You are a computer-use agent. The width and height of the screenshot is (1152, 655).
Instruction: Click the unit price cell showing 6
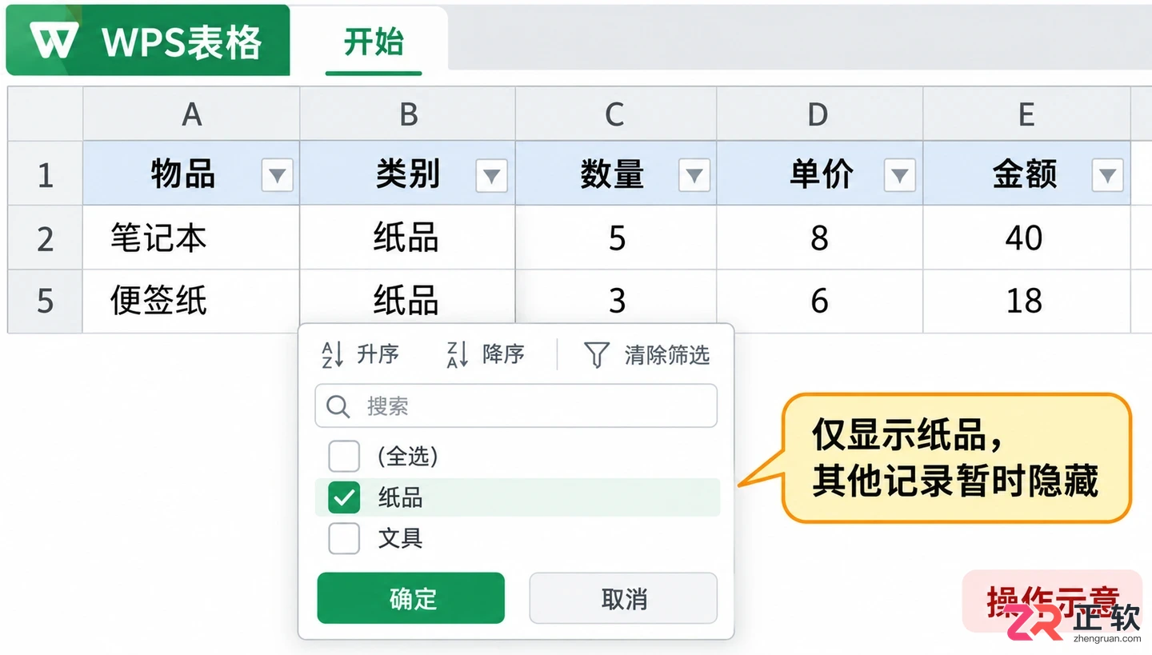pos(820,301)
